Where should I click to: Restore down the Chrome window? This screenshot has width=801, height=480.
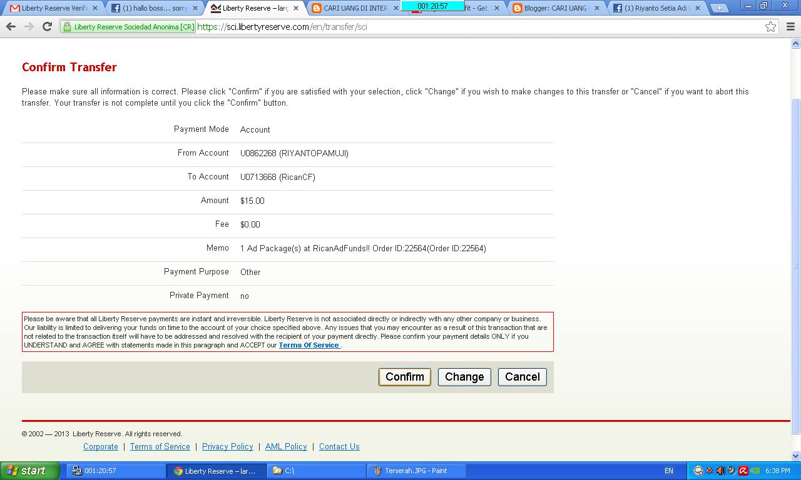[x=764, y=6]
